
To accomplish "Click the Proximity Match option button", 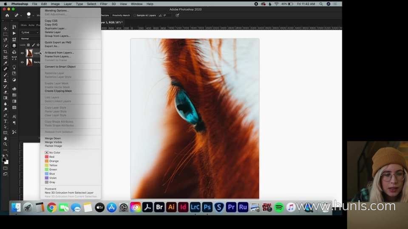I will point(121,15).
